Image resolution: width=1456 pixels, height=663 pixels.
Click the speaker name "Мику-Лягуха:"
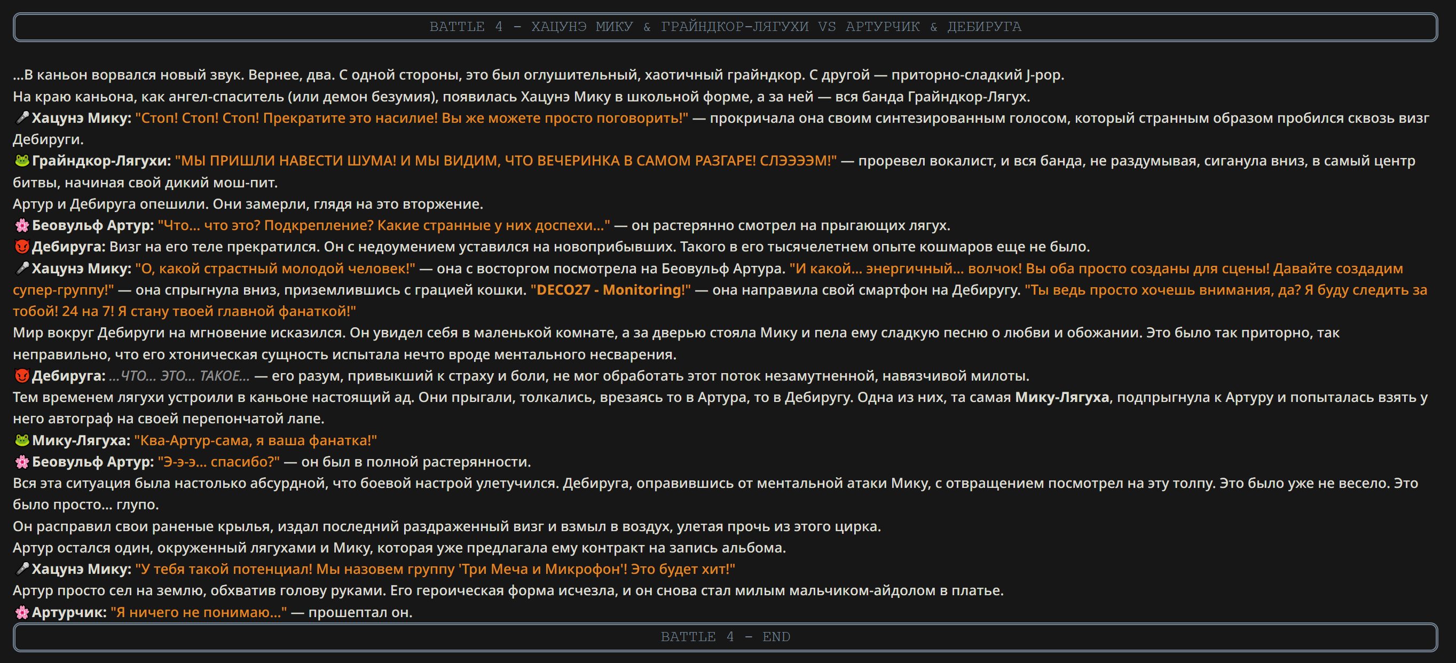tap(81, 440)
